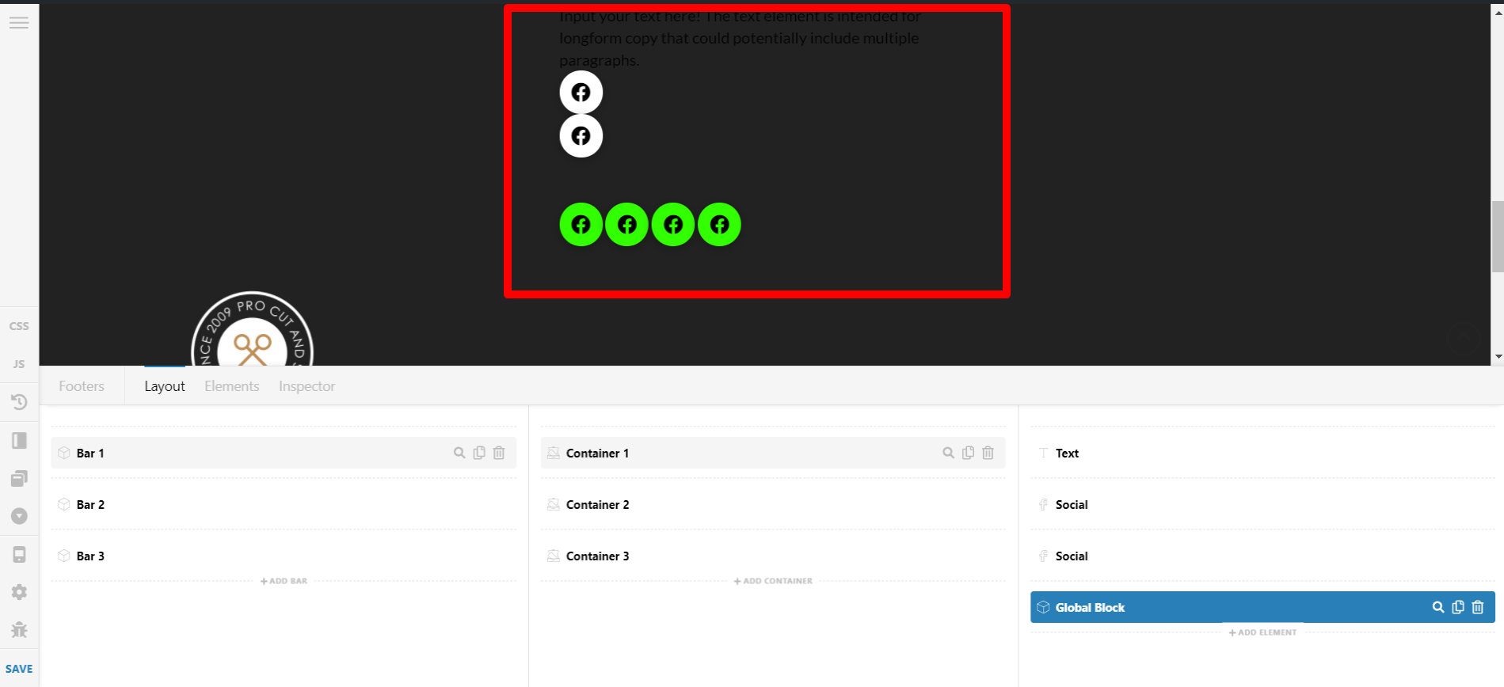Open the settings gear in sidebar

(x=19, y=592)
